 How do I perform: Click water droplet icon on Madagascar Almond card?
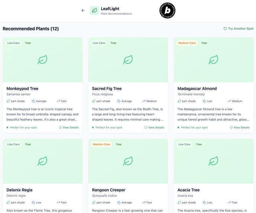pos(204,101)
